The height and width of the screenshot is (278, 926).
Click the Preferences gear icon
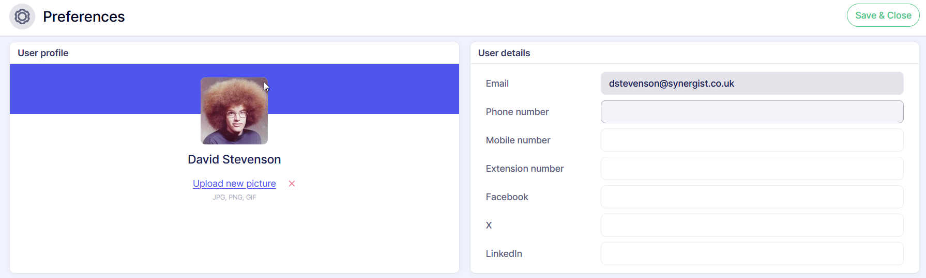click(x=22, y=17)
